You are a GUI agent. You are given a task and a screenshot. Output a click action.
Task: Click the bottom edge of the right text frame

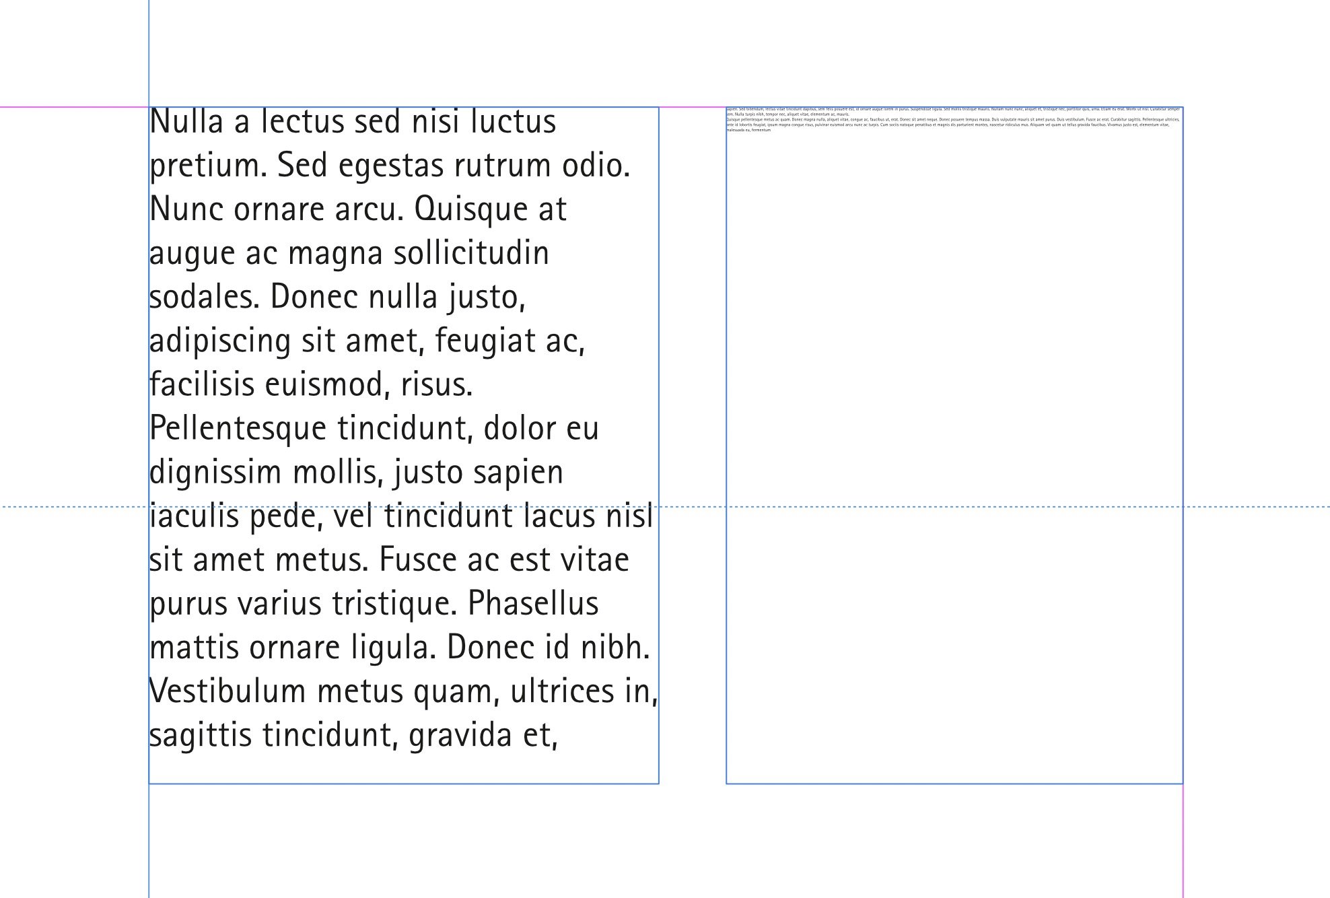point(954,784)
